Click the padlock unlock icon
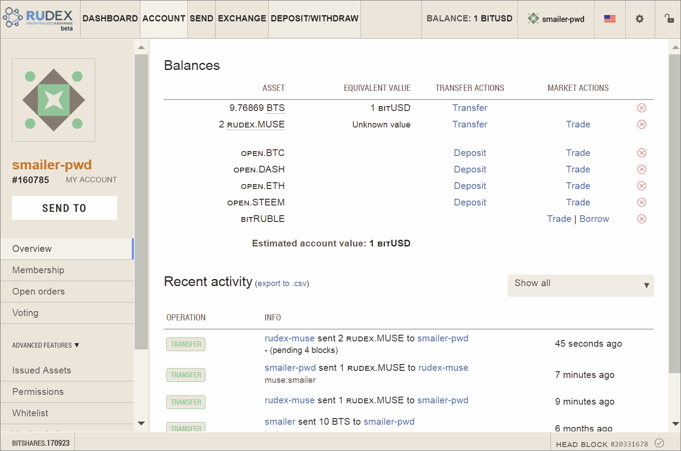This screenshot has height=451, width=681. coord(669,18)
